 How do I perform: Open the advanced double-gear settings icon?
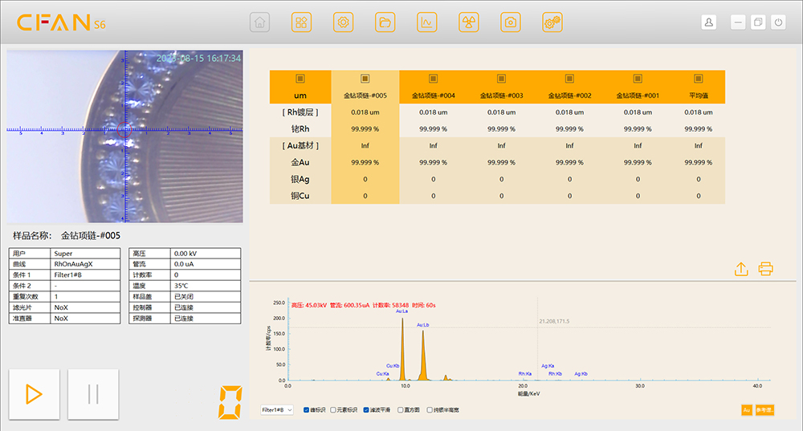(552, 22)
